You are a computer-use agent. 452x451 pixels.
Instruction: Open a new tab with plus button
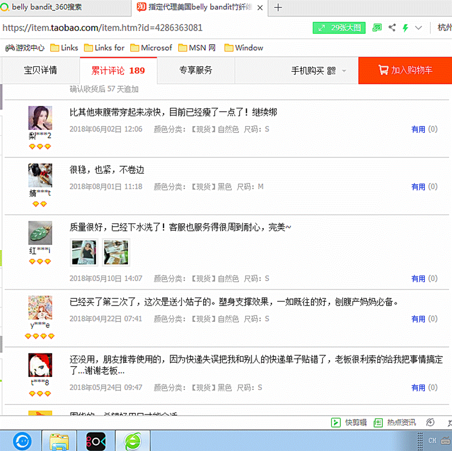278,8
